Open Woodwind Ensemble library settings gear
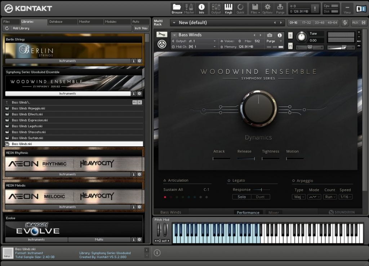This screenshot has height=266, width=369. pyautogui.click(x=139, y=93)
